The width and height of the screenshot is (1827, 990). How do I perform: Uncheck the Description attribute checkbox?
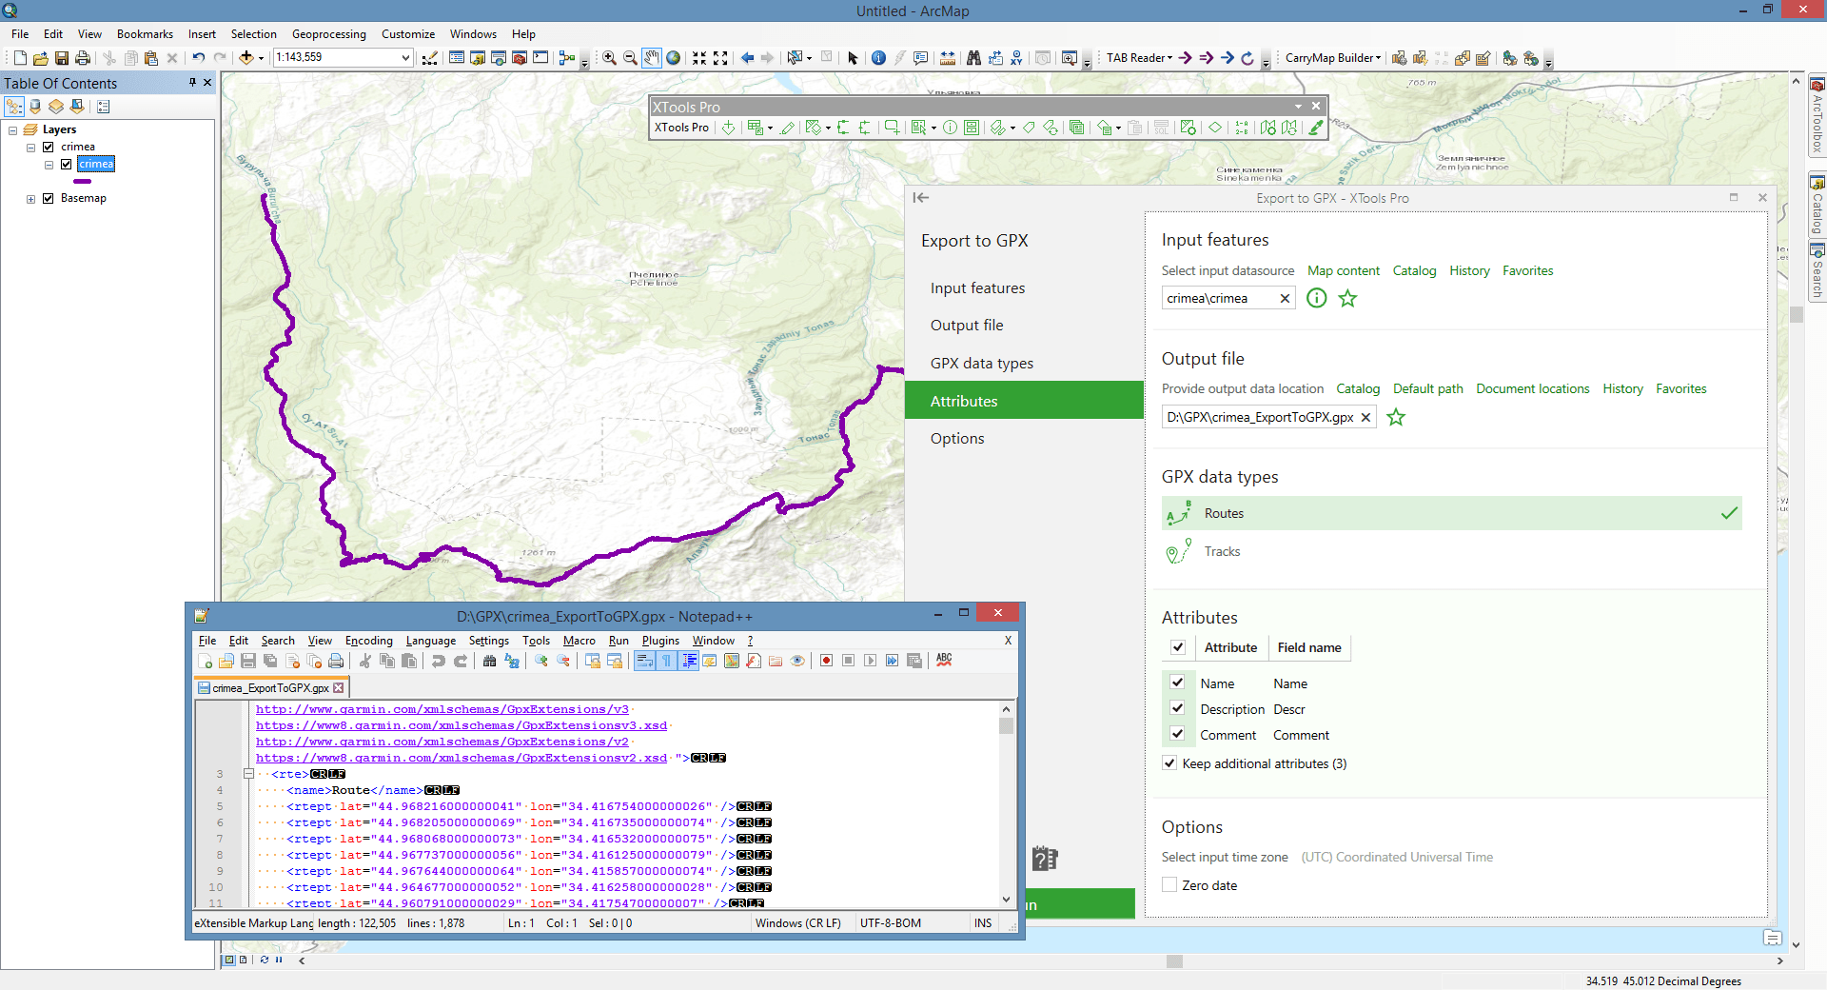pos(1177,708)
